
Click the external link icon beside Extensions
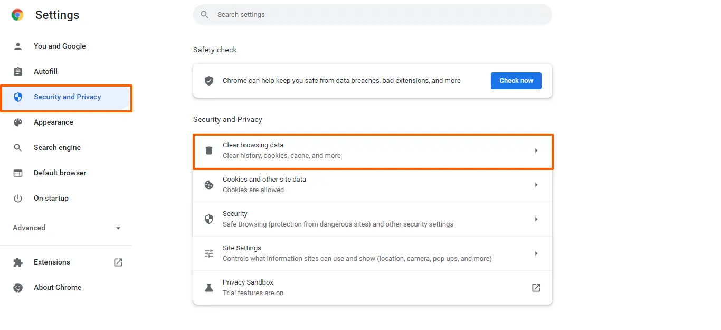[118, 262]
